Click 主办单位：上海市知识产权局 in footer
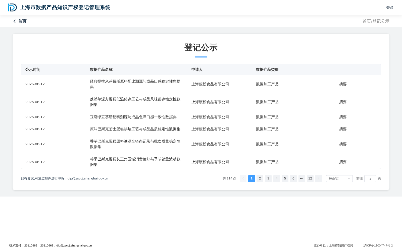This screenshot has height=251, width=402. point(333,245)
